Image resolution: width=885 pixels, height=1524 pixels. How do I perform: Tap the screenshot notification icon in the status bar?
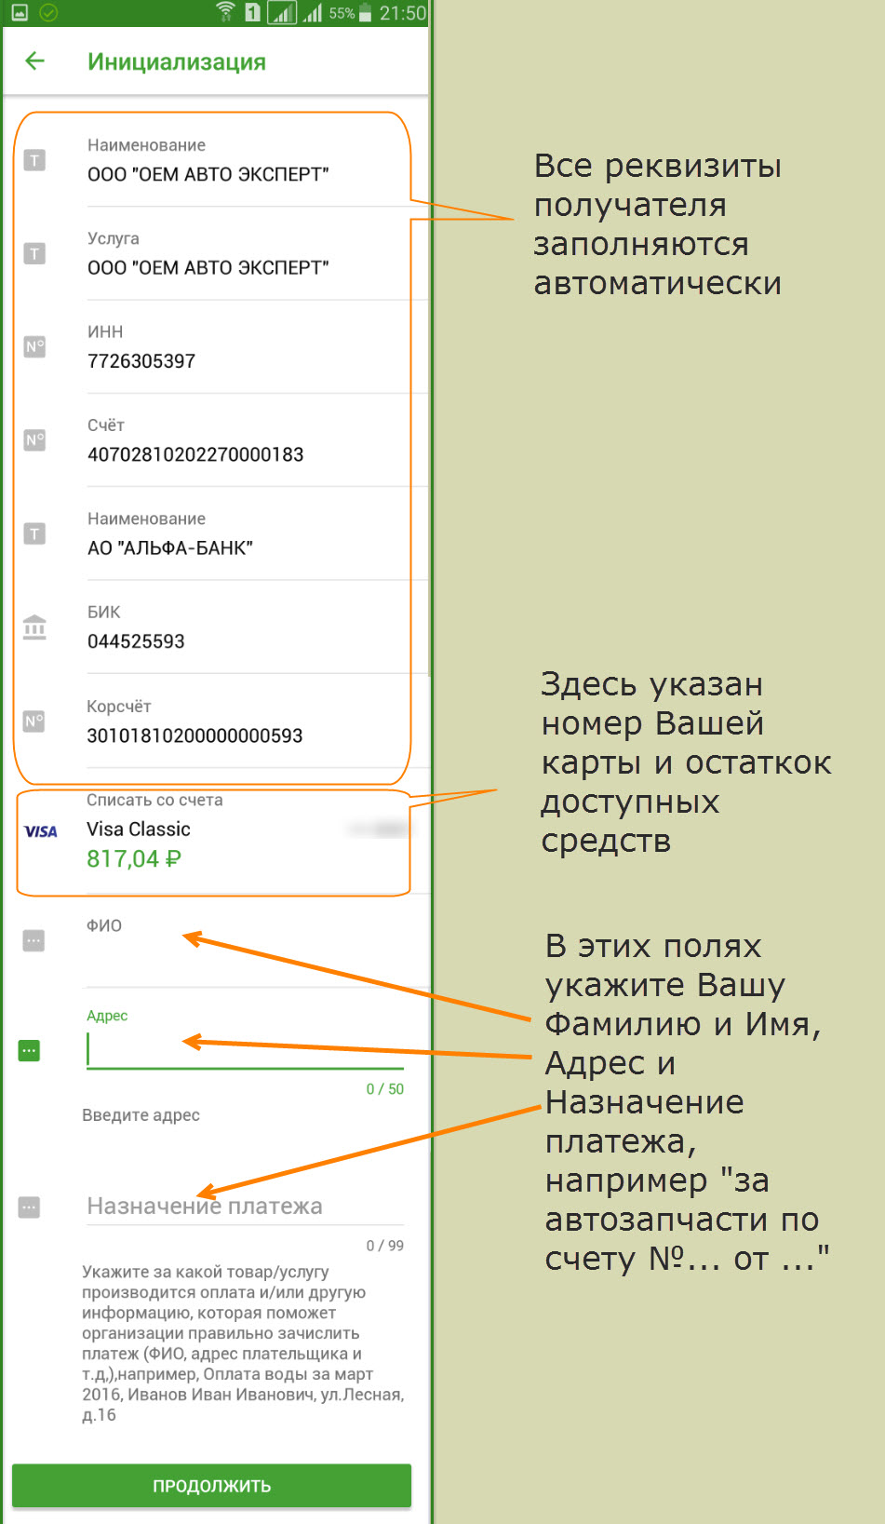click(20, 12)
